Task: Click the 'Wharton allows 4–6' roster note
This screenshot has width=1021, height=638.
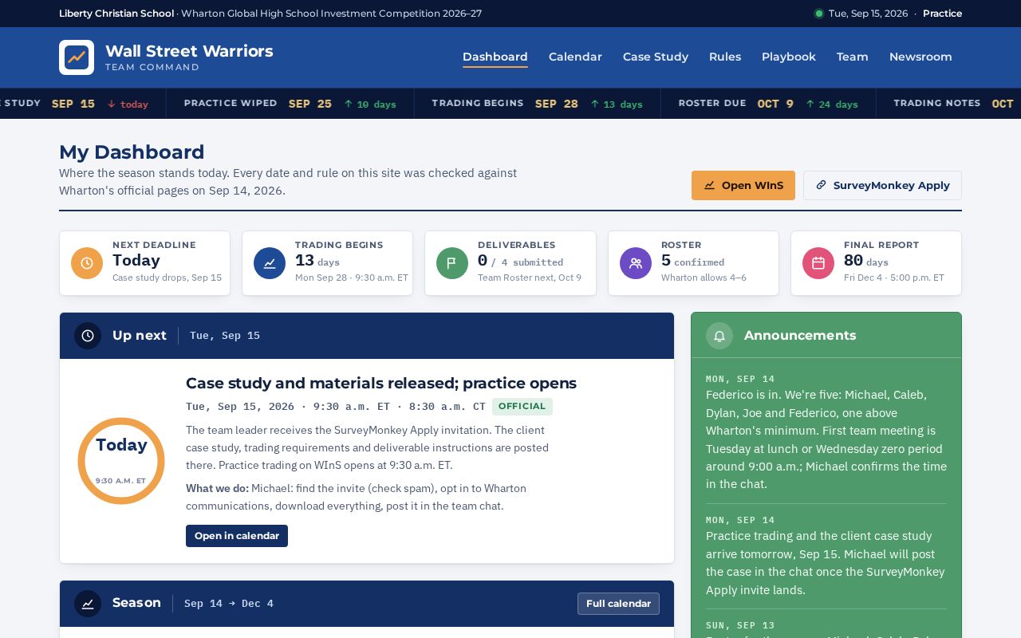Action: click(704, 278)
